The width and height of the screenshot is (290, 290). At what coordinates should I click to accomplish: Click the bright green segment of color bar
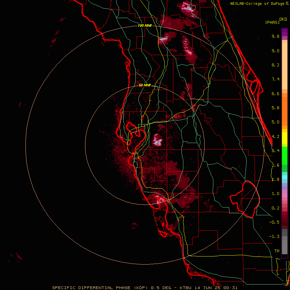click(285, 155)
